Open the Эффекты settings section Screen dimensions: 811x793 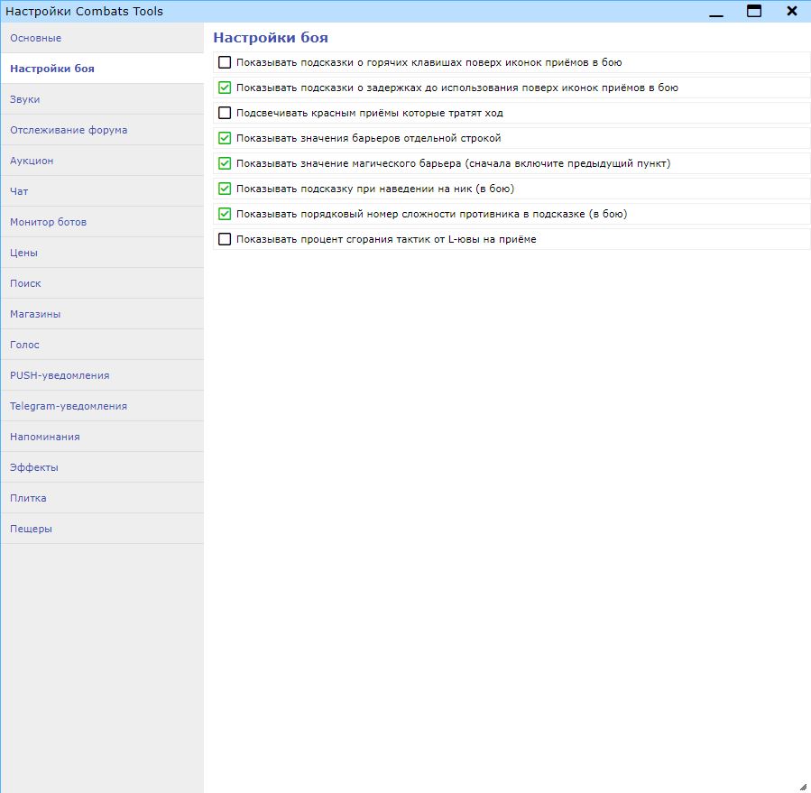pyautogui.click(x=103, y=467)
